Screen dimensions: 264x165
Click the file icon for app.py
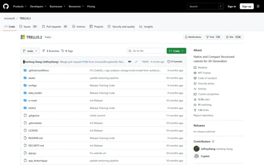click(x=25, y=153)
